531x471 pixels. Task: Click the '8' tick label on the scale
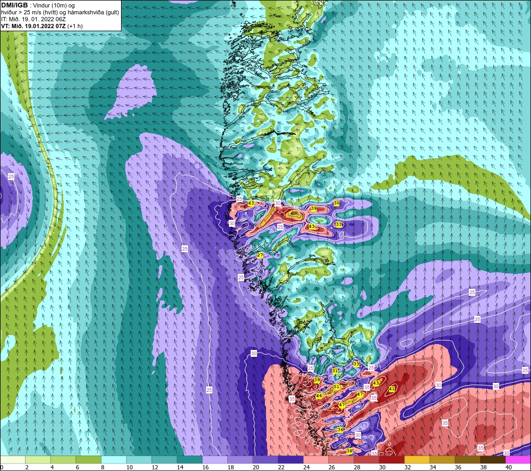tap(102, 467)
